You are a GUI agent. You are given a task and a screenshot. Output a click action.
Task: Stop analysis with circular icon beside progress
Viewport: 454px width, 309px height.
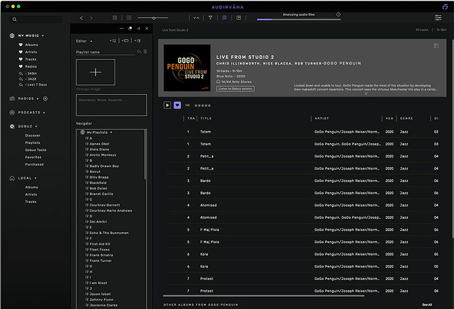pyautogui.click(x=338, y=14)
